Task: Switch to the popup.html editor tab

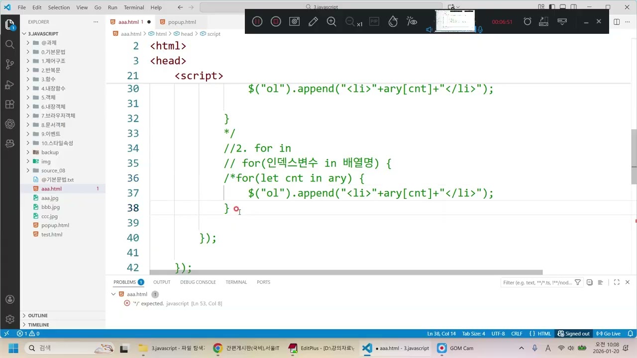Action: pyautogui.click(x=182, y=22)
